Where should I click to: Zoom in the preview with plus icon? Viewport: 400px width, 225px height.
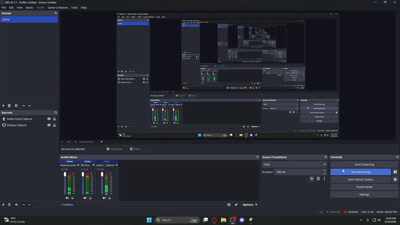click(x=75, y=142)
